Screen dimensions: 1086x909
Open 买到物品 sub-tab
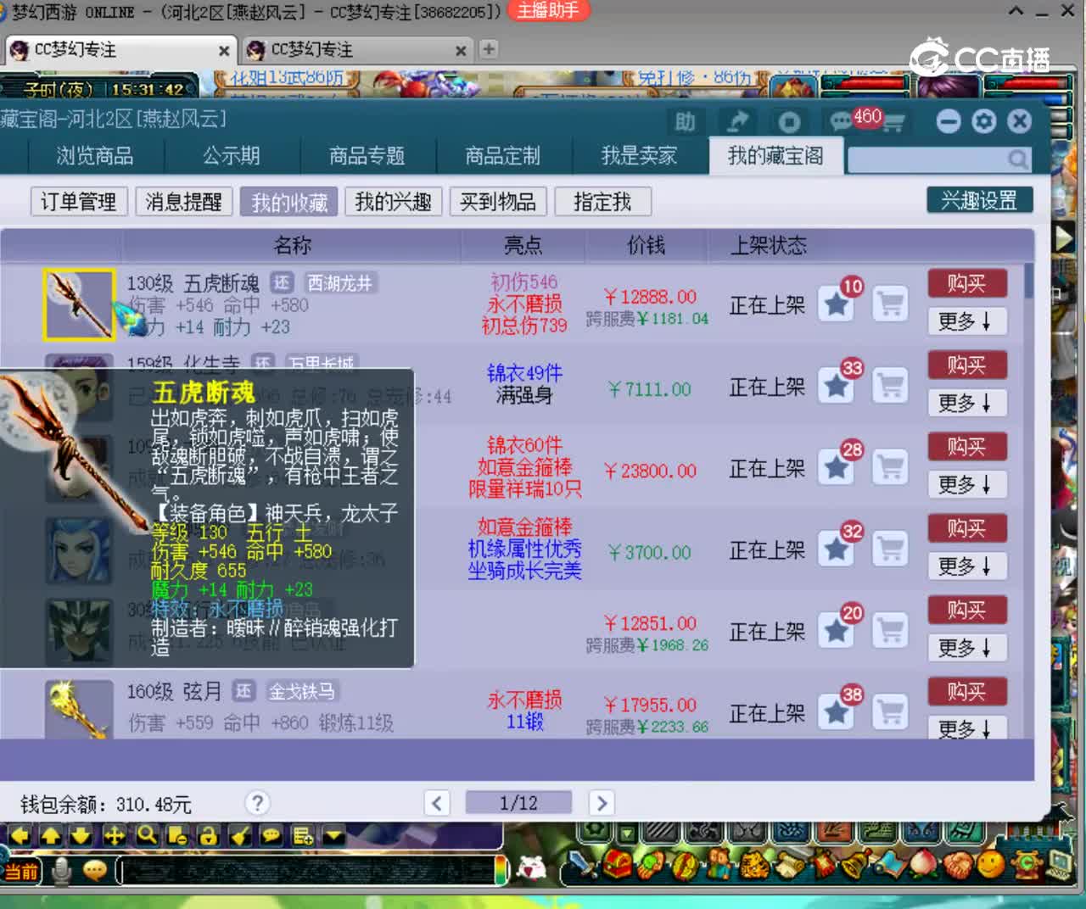click(x=498, y=202)
